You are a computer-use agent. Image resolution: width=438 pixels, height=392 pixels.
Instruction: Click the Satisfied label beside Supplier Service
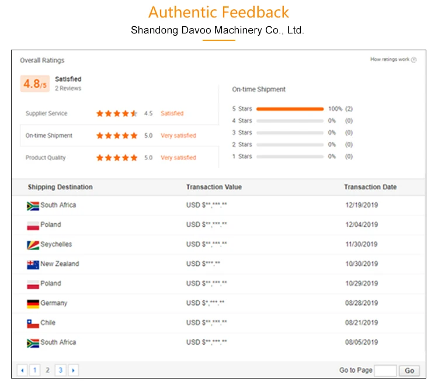[x=172, y=113]
